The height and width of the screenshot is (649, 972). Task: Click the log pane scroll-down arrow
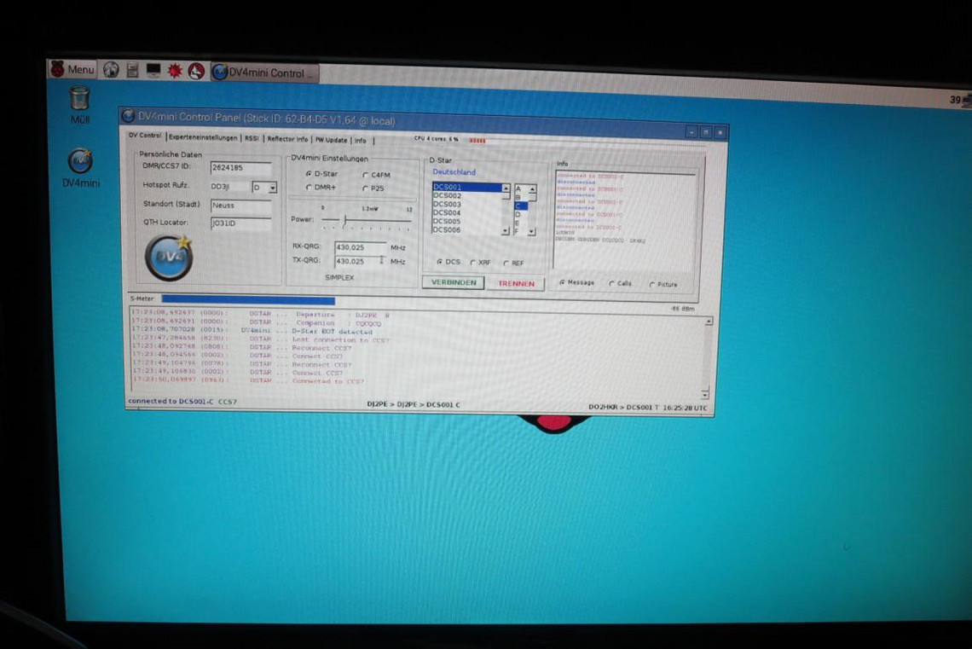705,394
